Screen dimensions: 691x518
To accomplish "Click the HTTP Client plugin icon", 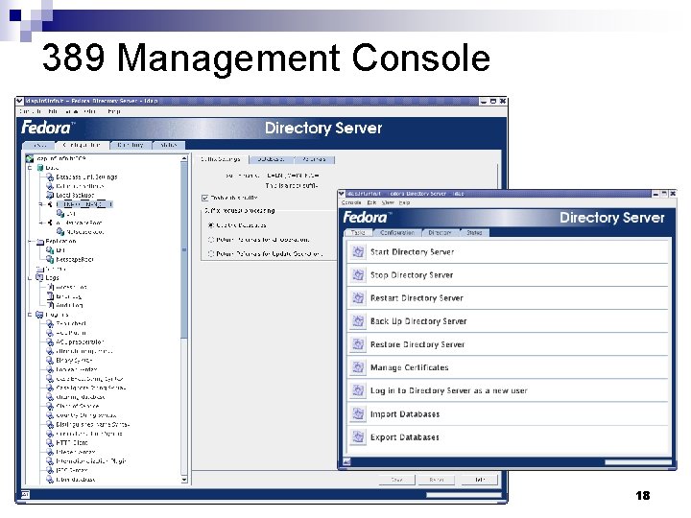I will click(50, 442).
